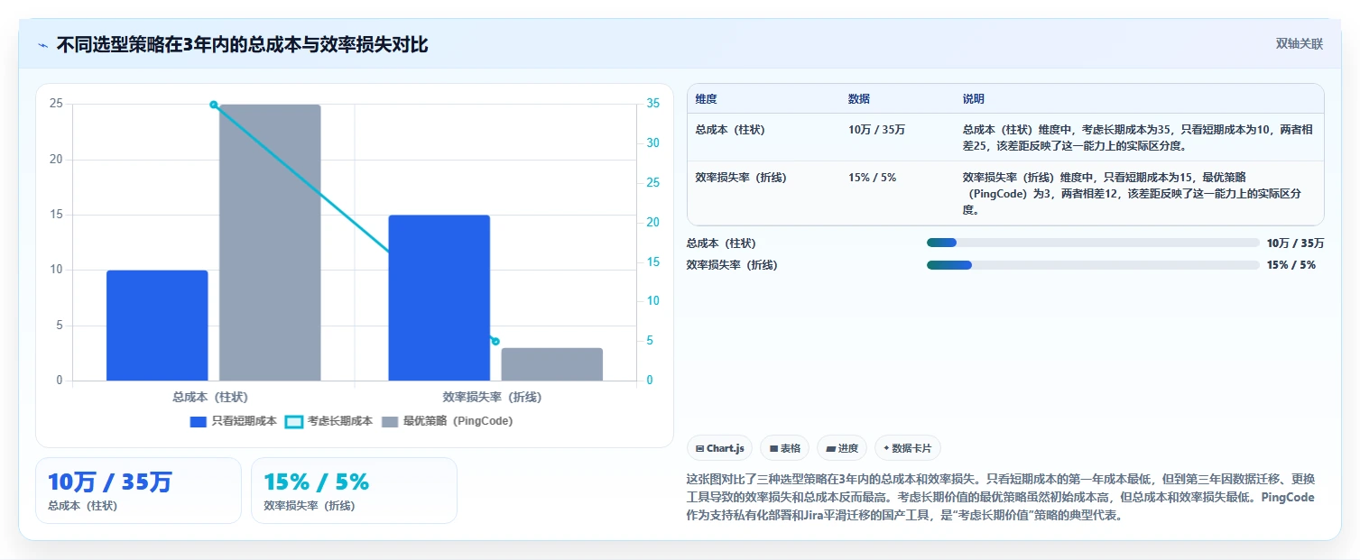Image resolution: width=1360 pixels, height=560 pixels.
Task: Select the Chart.js tag
Action: pyautogui.click(x=719, y=448)
